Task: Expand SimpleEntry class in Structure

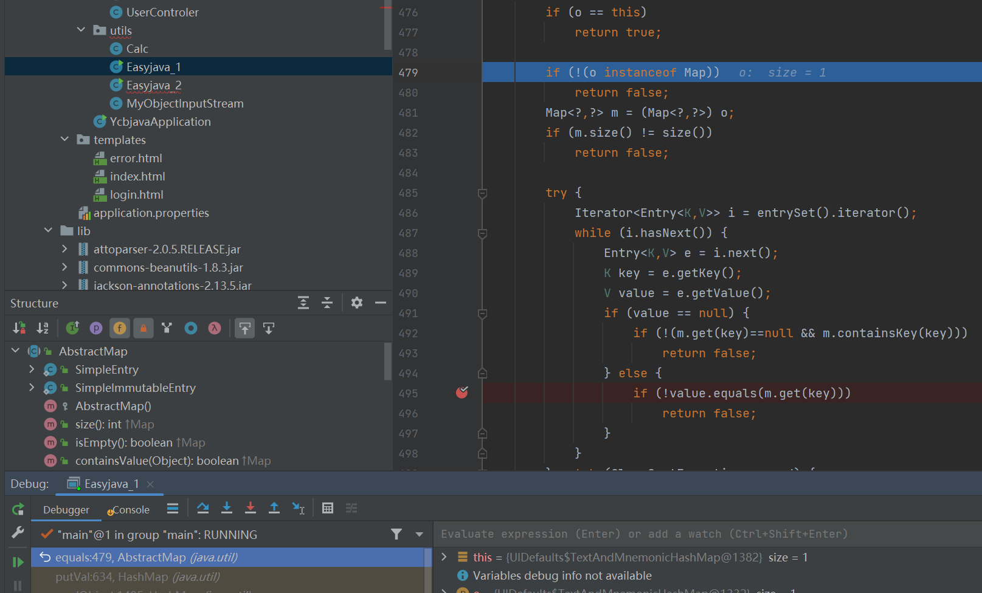Action: (x=32, y=369)
